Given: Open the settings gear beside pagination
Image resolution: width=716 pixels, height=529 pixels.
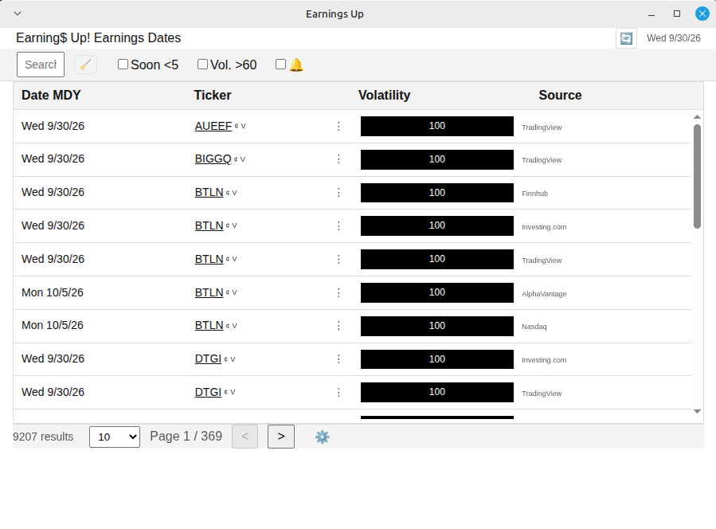Looking at the screenshot, I should point(323,437).
